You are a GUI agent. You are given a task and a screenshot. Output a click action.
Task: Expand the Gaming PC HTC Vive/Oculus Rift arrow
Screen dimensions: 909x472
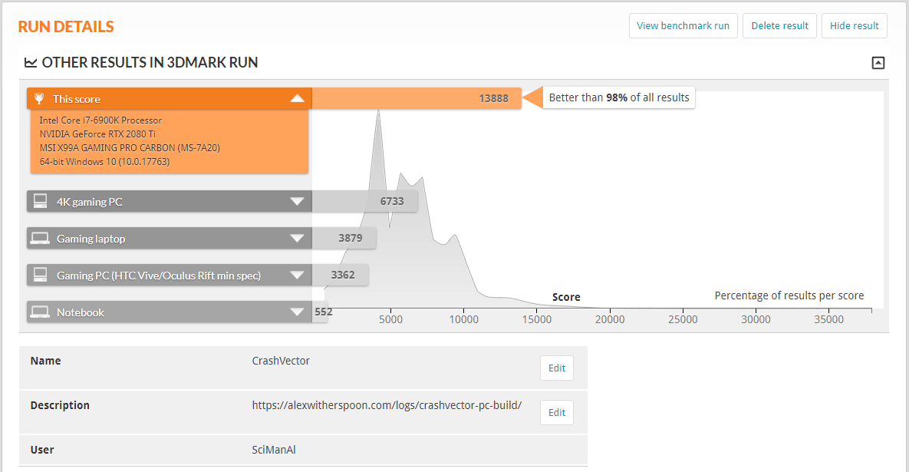(x=297, y=275)
